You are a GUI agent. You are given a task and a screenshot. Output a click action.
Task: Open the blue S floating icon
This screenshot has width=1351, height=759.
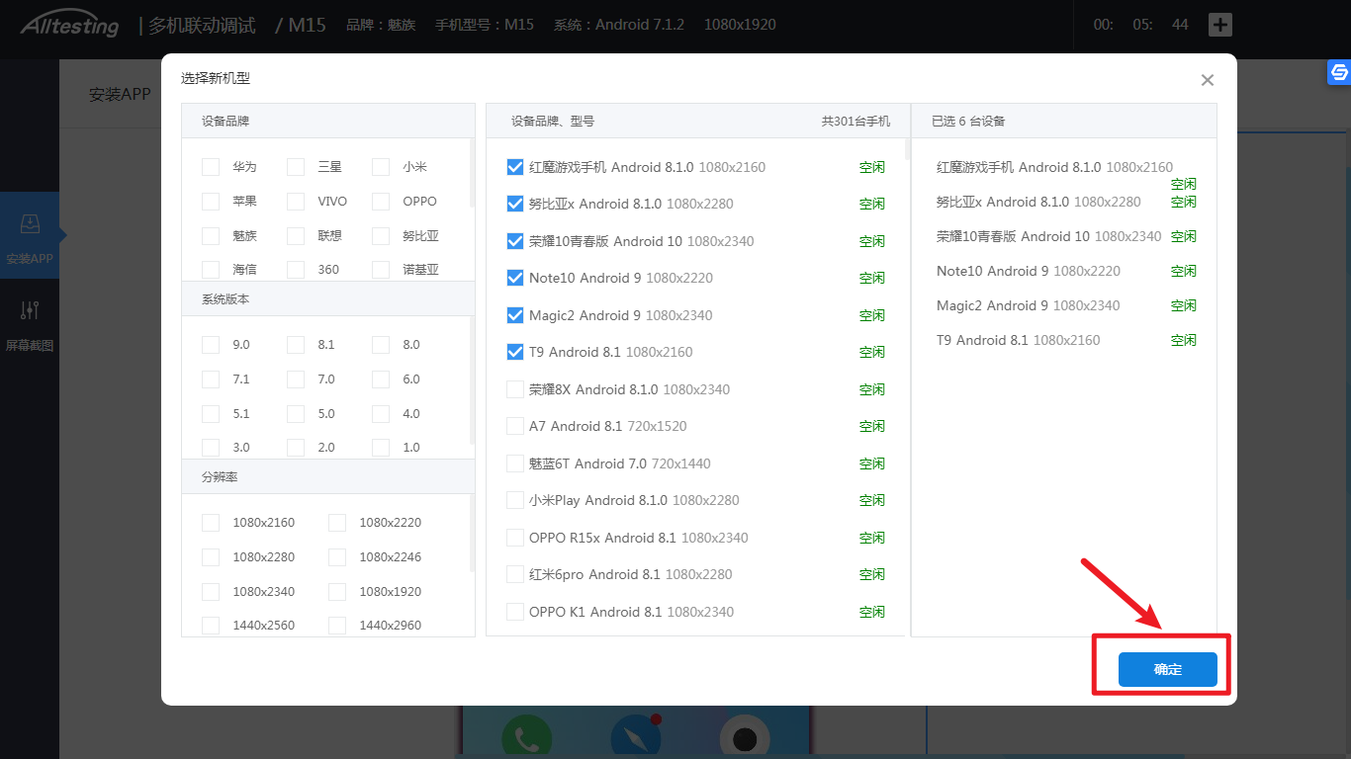(x=1339, y=72)
